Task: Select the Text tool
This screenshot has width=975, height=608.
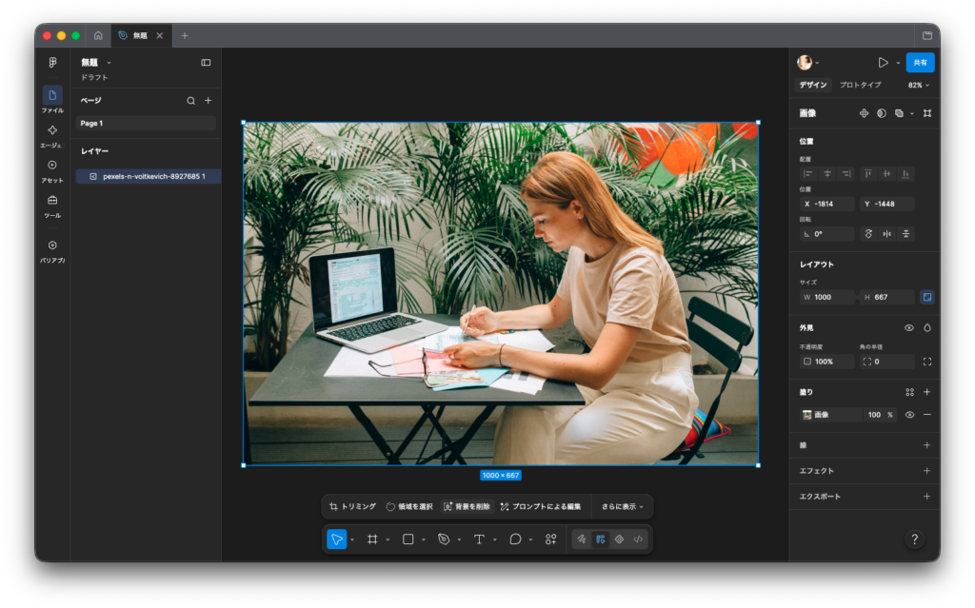Action: click(479, 539)
